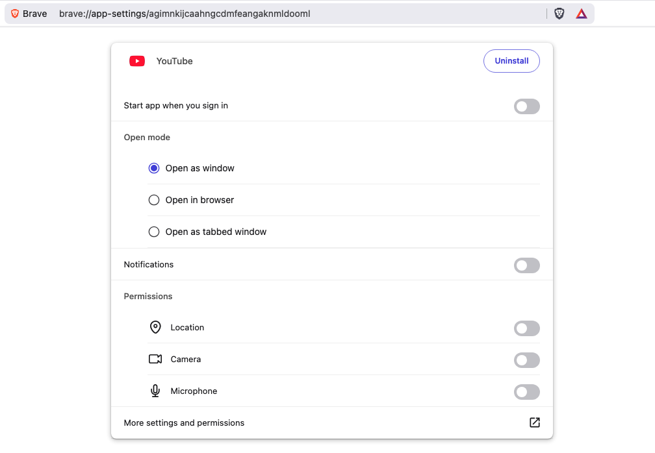Viewport: 655px width, 453px height.
Task: Uninstall the YouTube app
Action: click(512, 61)
